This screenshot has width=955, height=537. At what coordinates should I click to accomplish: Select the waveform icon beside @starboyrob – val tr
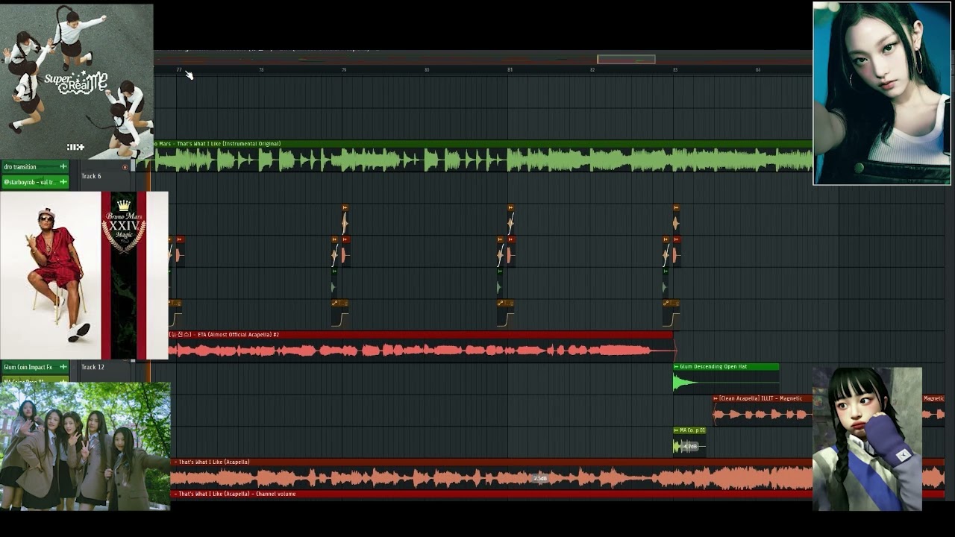click(63, 182)
